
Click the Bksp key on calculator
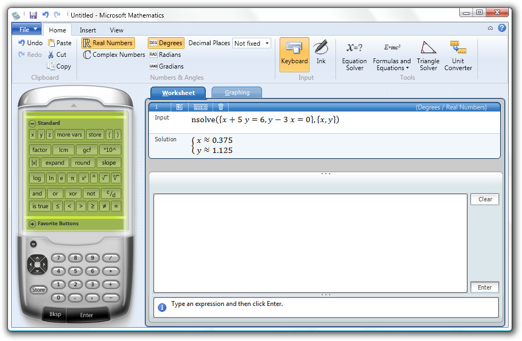[x=55, y=314]
